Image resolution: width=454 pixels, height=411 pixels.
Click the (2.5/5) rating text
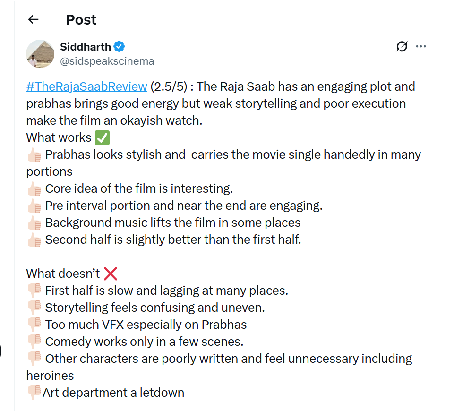[x=171, y=86]
